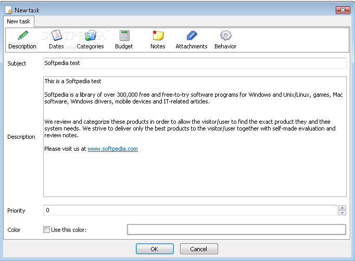Click the Cancel button
The height and width of the screenshot is (261, 355).
pyautogui.click(x=199, y=249)
